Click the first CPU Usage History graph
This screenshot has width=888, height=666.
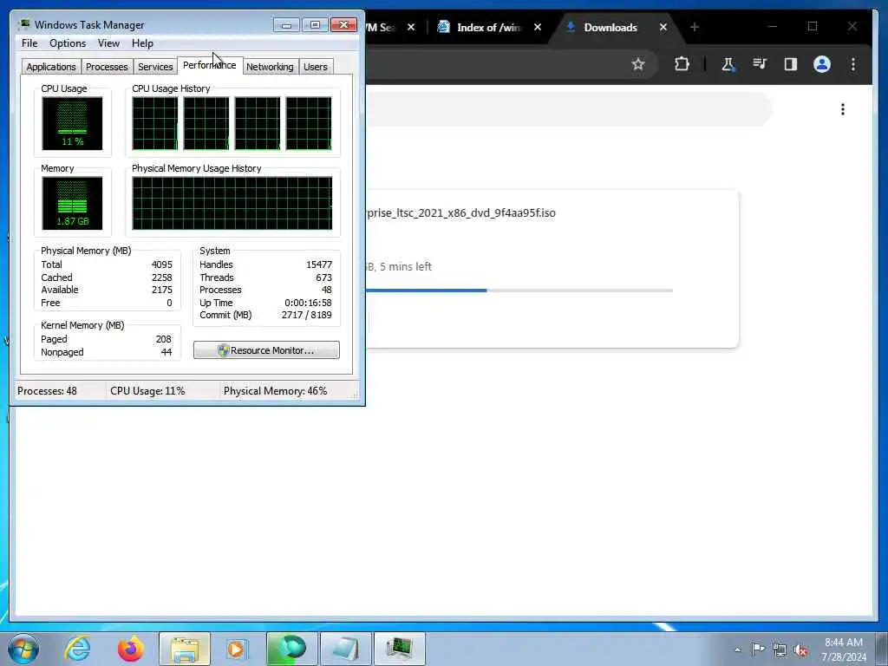(x=154, y=123)
